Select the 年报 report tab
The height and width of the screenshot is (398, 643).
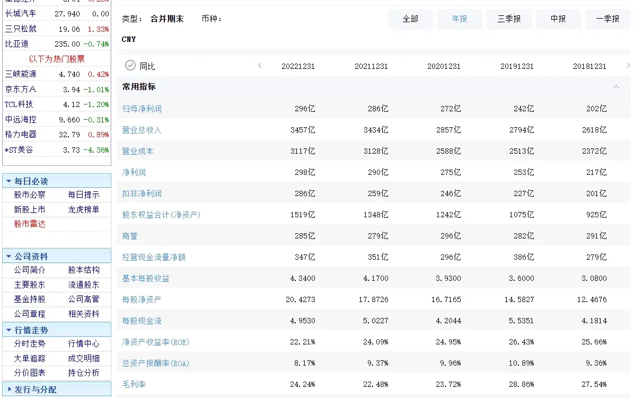459,19
